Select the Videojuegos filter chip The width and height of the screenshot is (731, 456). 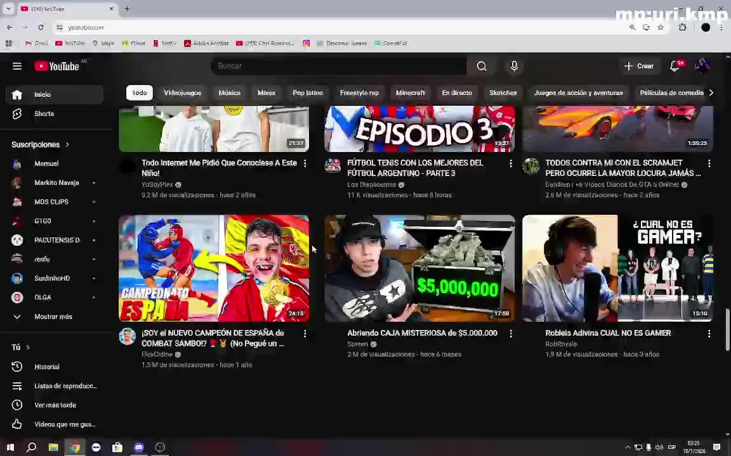click(182, 92)
